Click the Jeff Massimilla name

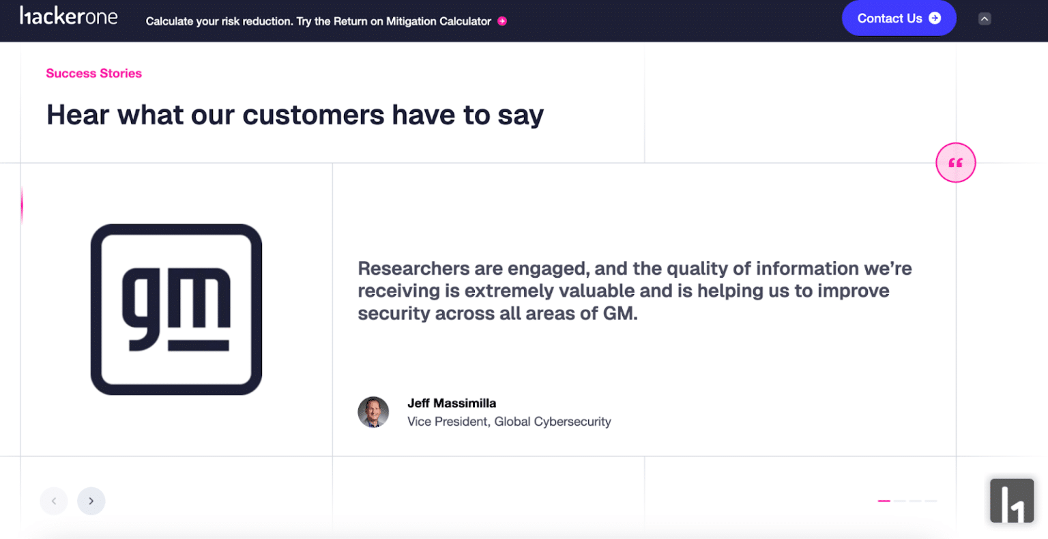452,403
